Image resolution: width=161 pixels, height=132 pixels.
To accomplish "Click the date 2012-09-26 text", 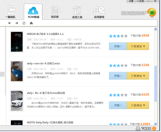I will 40,40.
